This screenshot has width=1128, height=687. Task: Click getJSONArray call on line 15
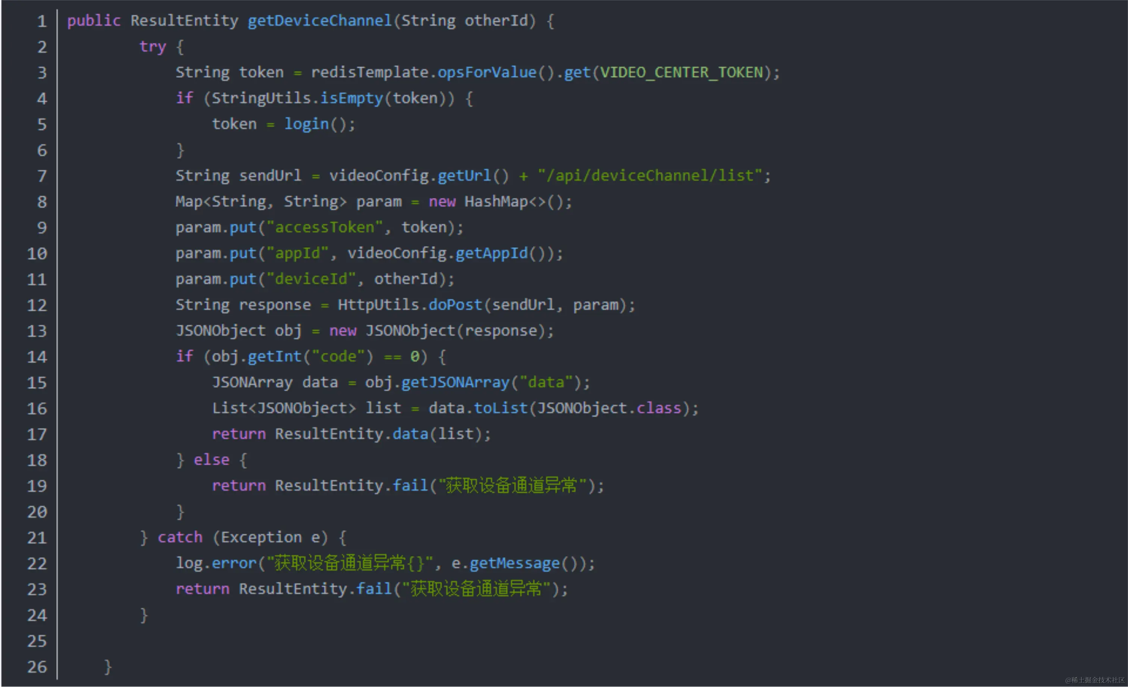(x=455, y=382)
